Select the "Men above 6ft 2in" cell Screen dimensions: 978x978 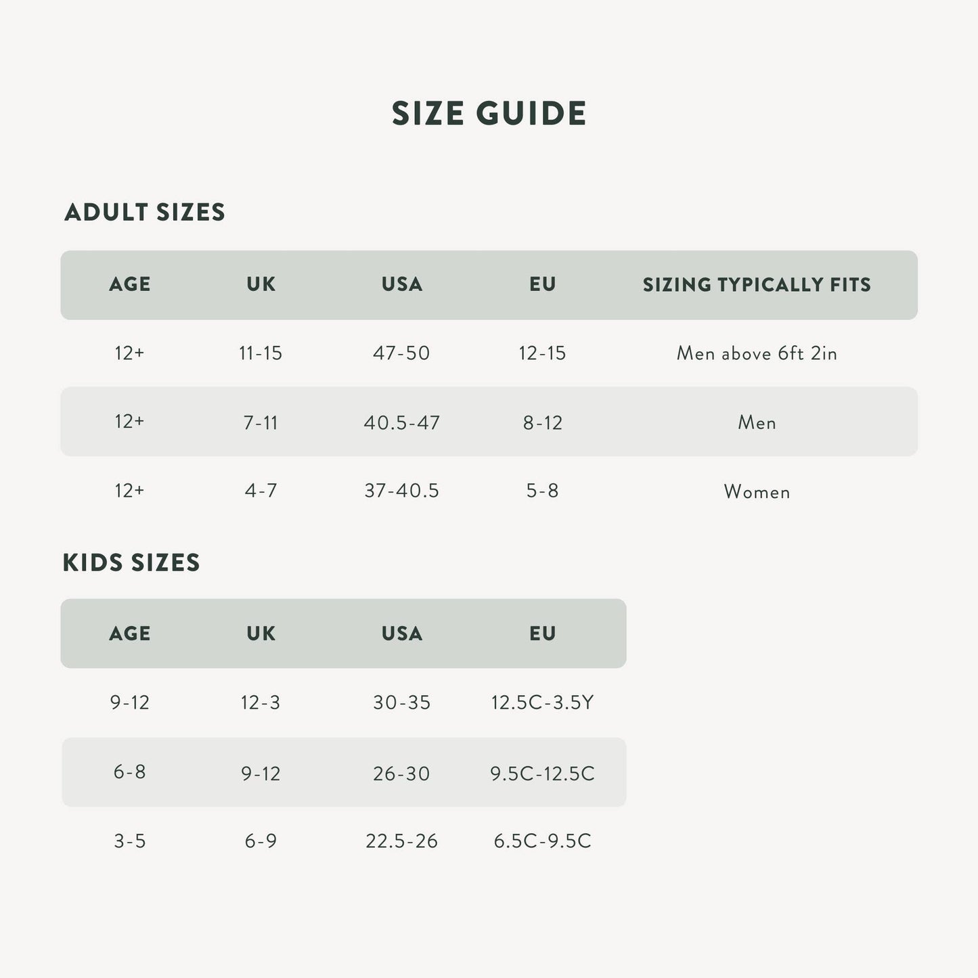(x=757, y=353)
